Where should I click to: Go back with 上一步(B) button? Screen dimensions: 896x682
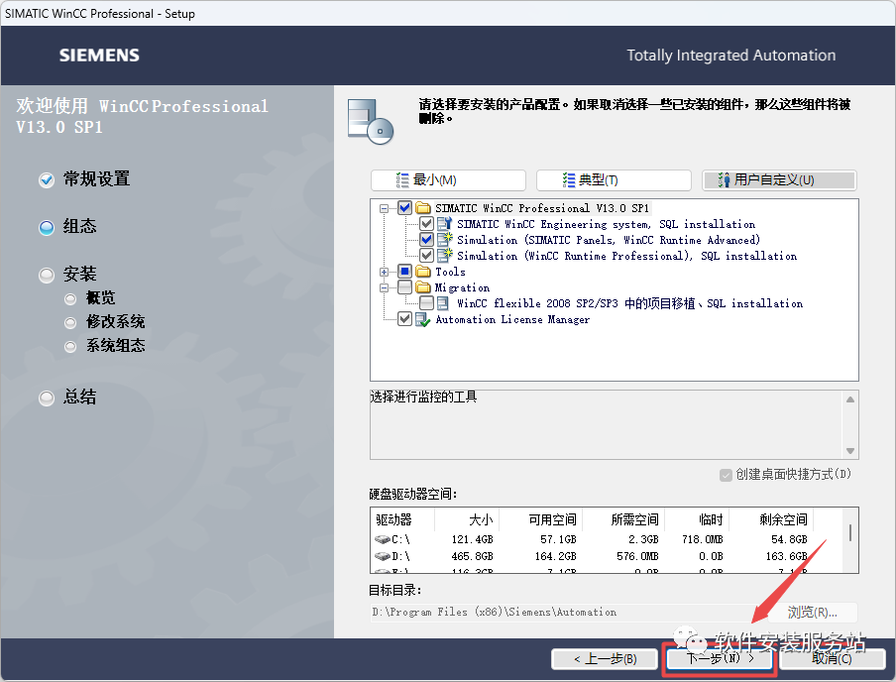click(605, 658)
